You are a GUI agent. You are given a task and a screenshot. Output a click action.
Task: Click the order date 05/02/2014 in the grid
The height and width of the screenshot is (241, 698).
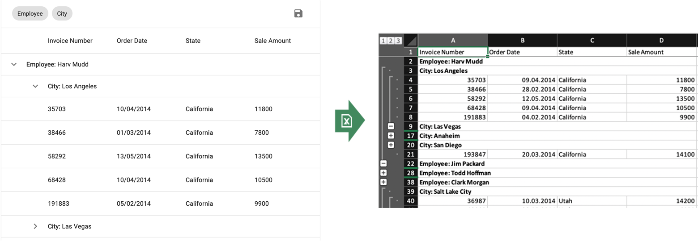click(x=134, y=204)
